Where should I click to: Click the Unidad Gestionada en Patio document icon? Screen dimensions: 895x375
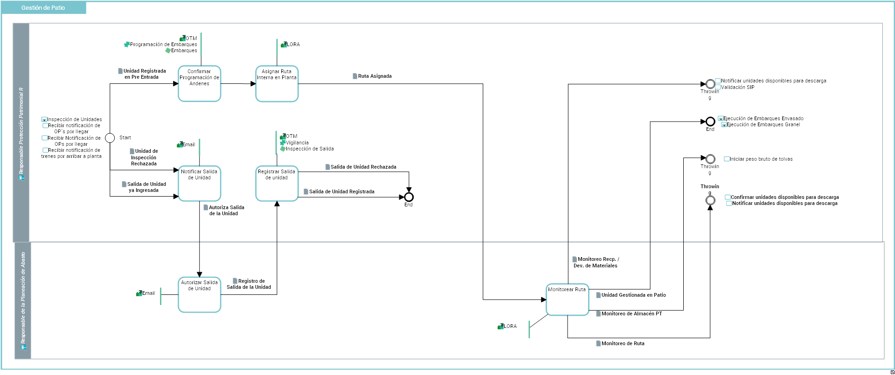pyautogui.click(x=598, y=295)
